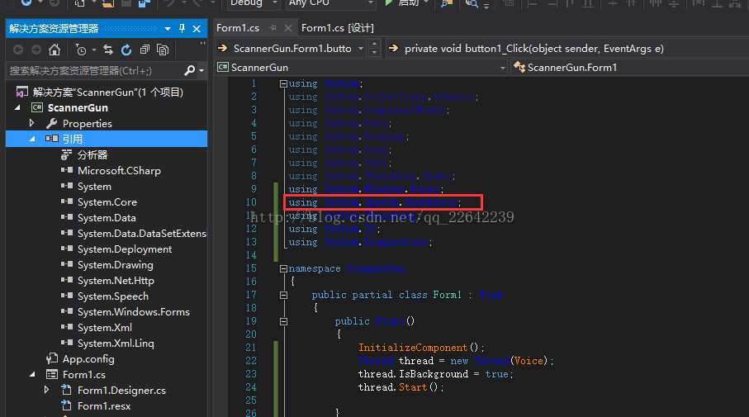Collapse all nodes in Solution Explorer
This screenshot has width=749, height=417.
click(145, 50)
